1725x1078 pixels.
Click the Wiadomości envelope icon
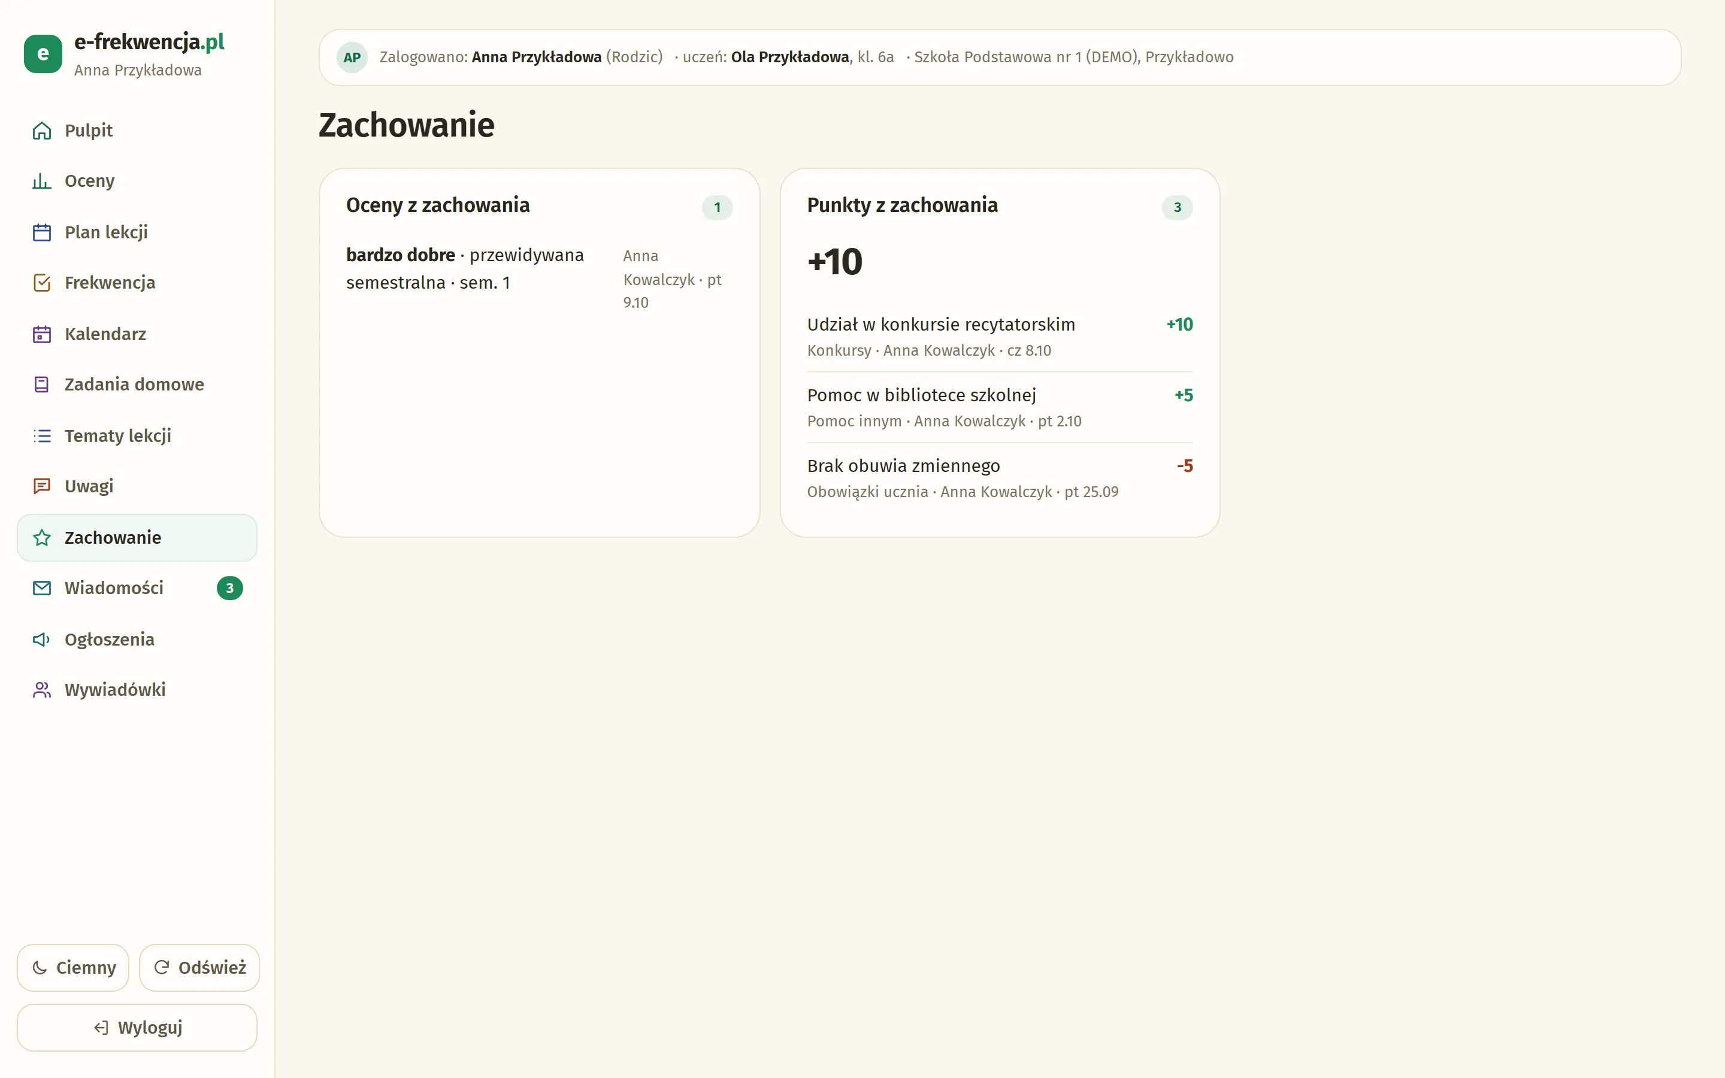pyautogui.click(x=42, y=588)
